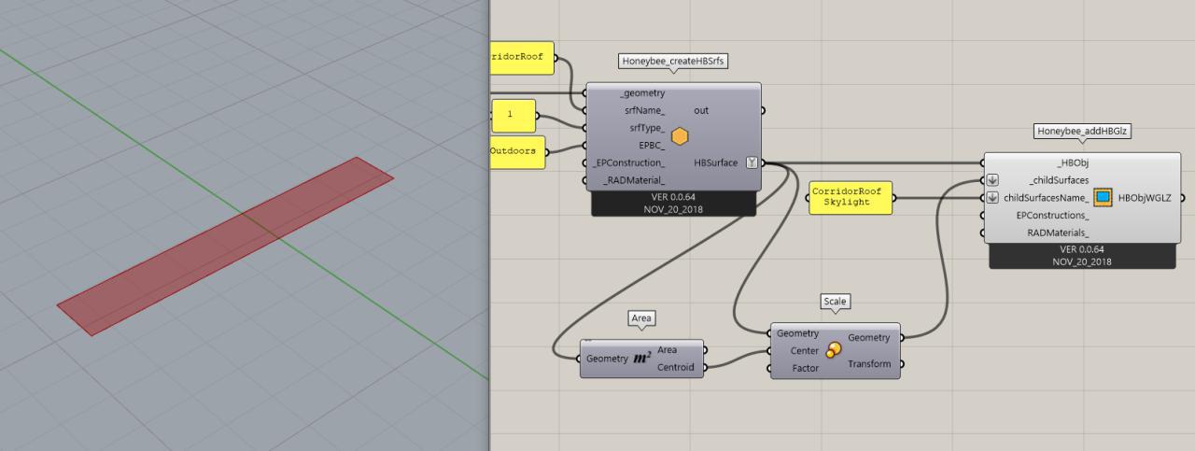
Task: Click the srfName_ input parameter
Action: 644,110
